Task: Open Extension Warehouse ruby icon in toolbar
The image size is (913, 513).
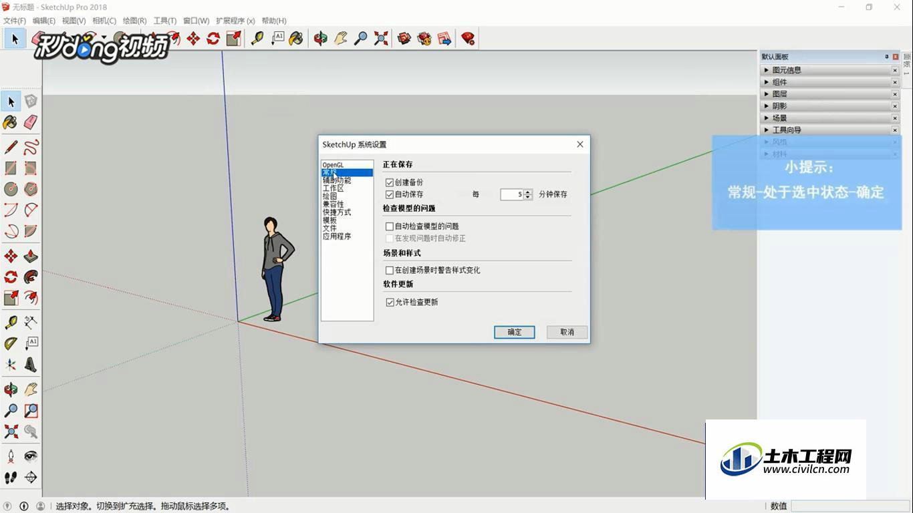Action: pos(468,39)
